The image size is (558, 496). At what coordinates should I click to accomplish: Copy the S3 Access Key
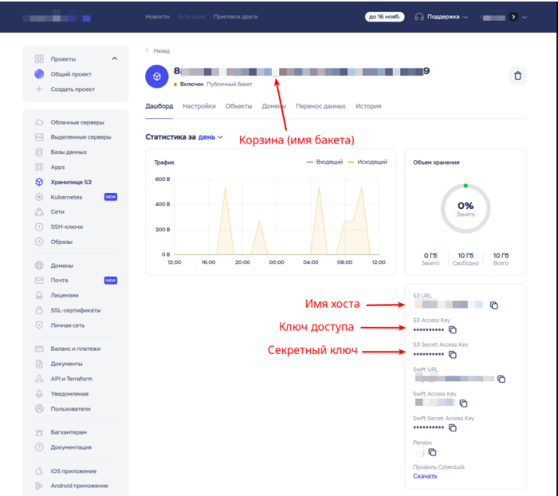(452, 329)
